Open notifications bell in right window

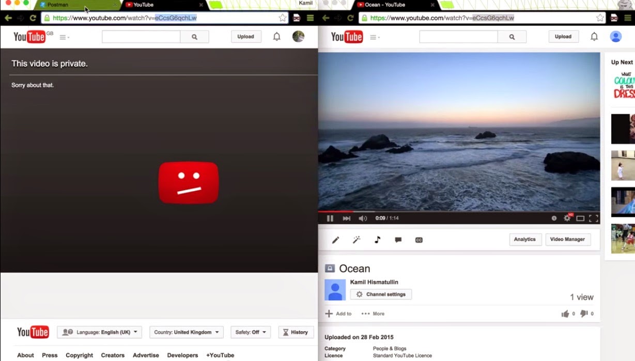(594, 37)
